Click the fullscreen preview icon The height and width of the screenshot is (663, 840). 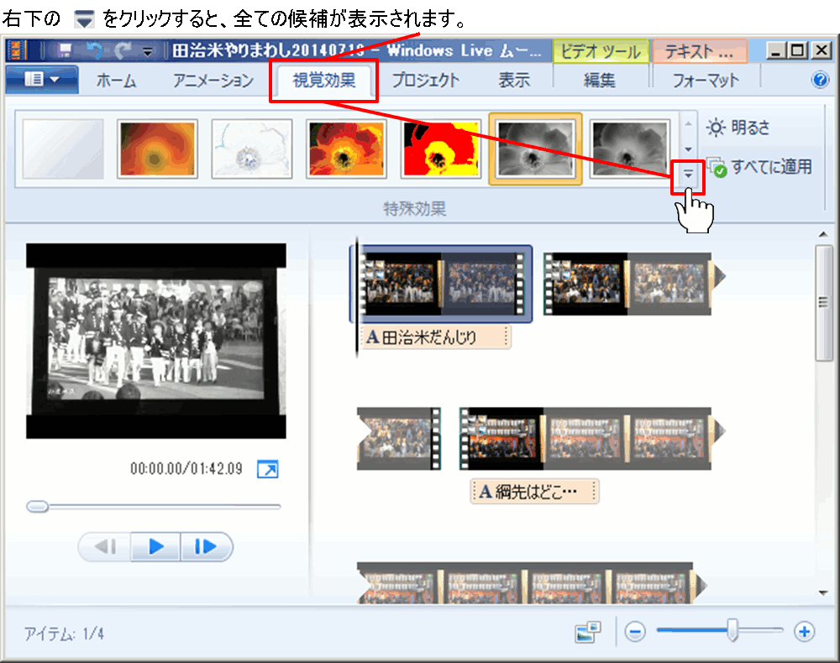[267, 469]
